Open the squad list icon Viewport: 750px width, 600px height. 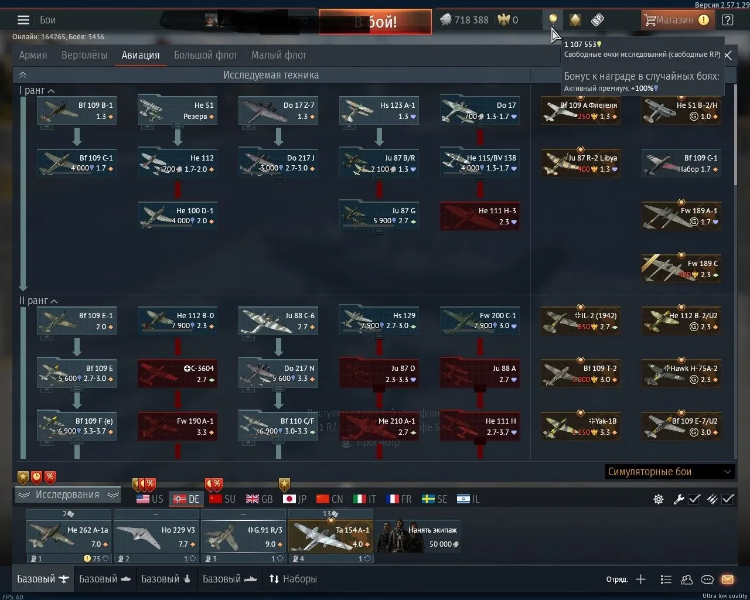pos(666,579)
